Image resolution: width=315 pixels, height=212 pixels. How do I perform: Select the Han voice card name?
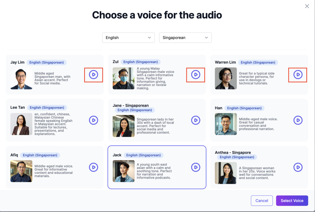click(x=218, y=108)
